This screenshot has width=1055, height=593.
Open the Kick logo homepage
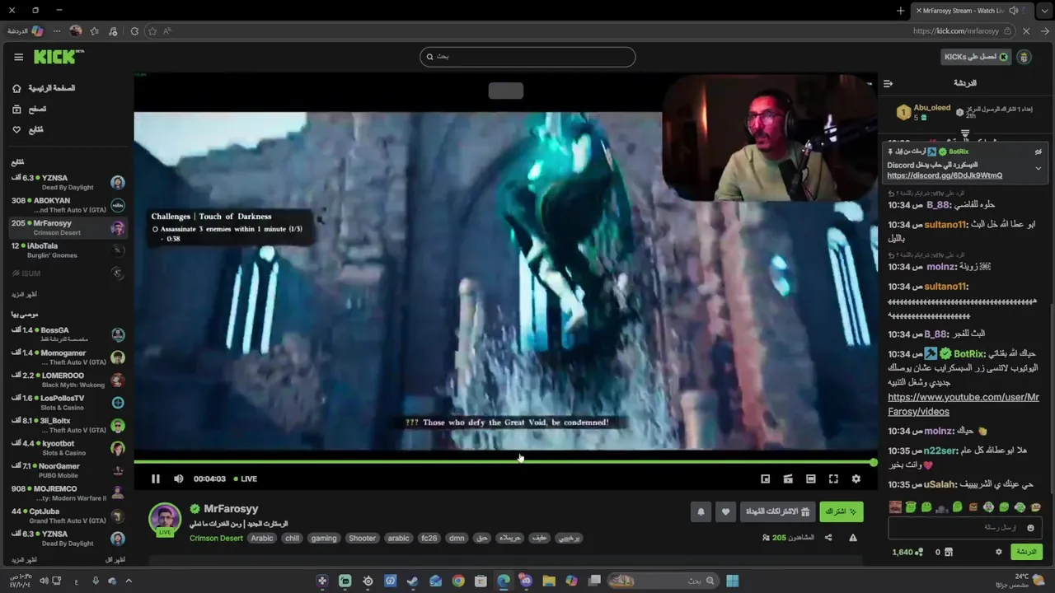coord(59,57)
